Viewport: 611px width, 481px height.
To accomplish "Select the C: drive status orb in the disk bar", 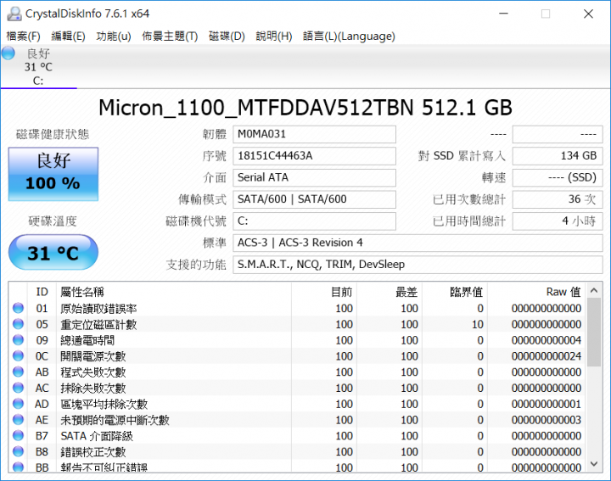I will (x=8, y=53).
